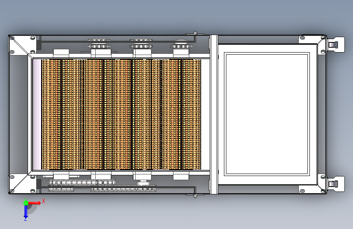The width and height of the screenshot is (353, 229).
Task: Click the blue Z axis arrow of the triad
Action: (26, 212)
